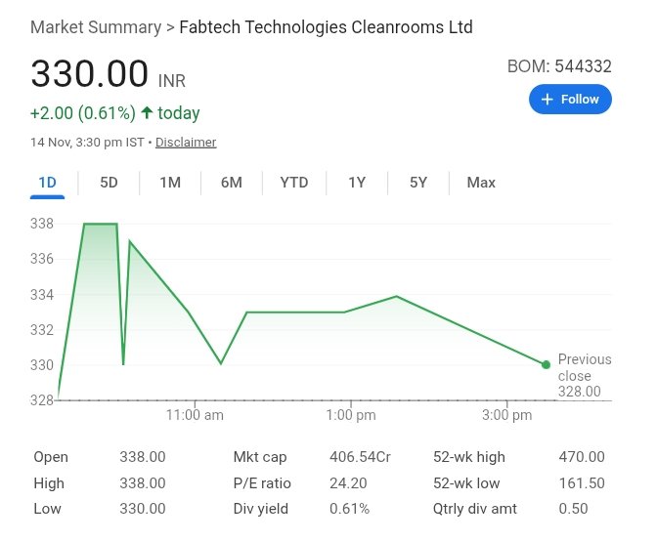View the 1Y chart range
The image size is (657, 542).
tap(357, 183)
